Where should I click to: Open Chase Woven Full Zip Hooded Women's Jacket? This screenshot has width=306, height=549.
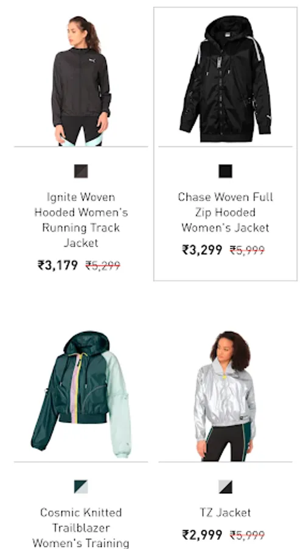[225, 212]
